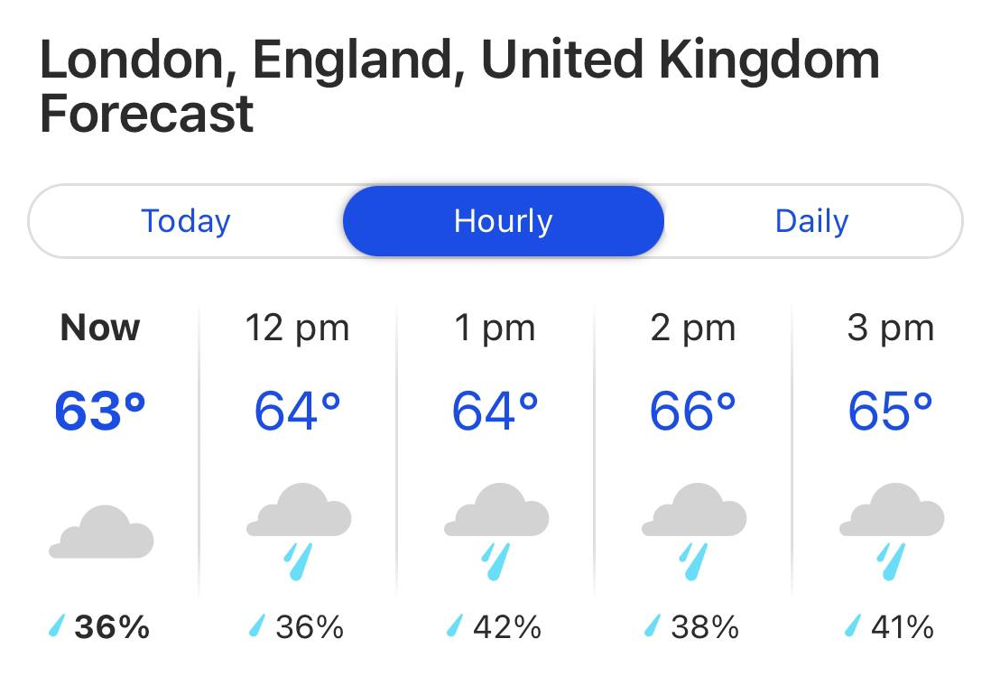Tap the raindrop icon beside 41%
991x685 pixels.
[851, 625]
